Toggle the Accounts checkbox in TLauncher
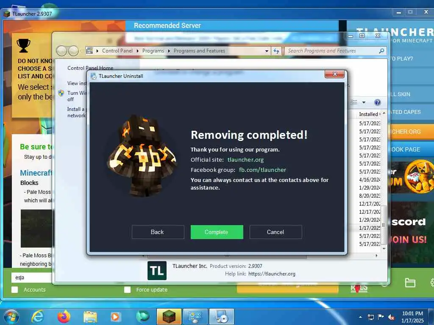The image size is (434, 325). tap(15, 289)
